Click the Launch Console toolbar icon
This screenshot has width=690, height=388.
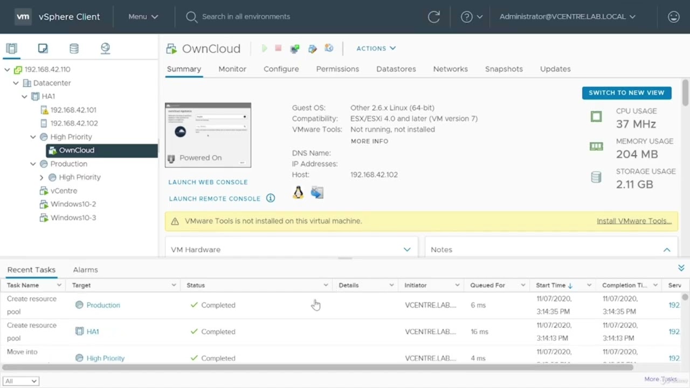coord(294,48)
